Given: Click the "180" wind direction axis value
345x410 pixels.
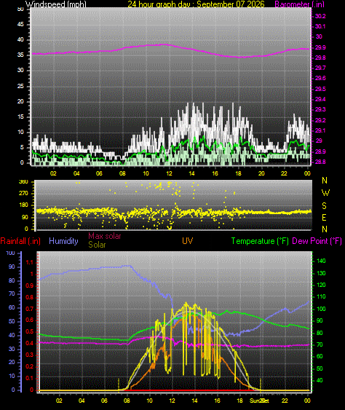Looking at the screenshot, I should 23,205.
